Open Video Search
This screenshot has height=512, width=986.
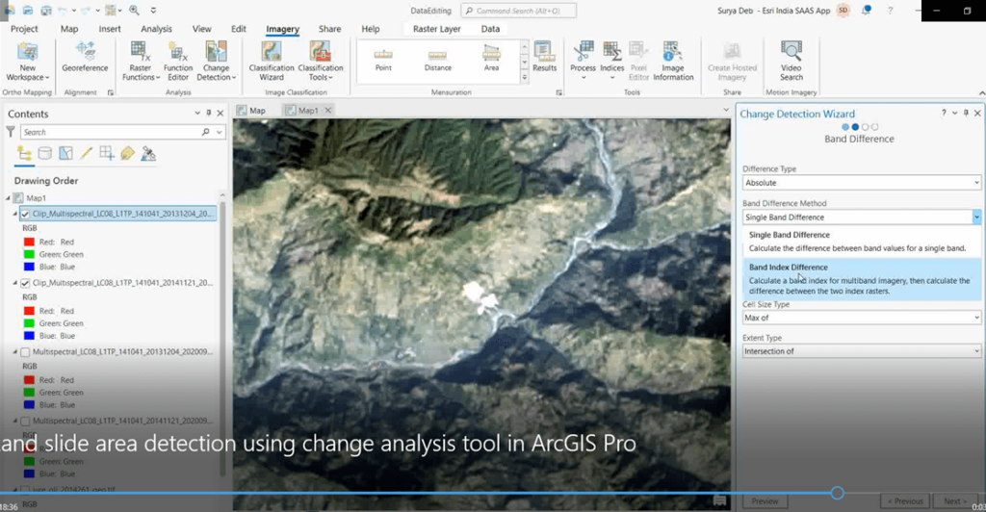(x=791, y=61)
